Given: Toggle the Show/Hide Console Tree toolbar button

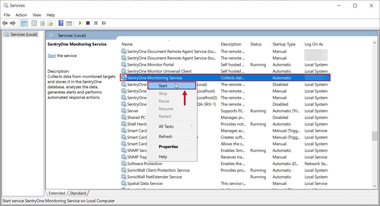Looking at the screenshot, I should click(24, 23).
